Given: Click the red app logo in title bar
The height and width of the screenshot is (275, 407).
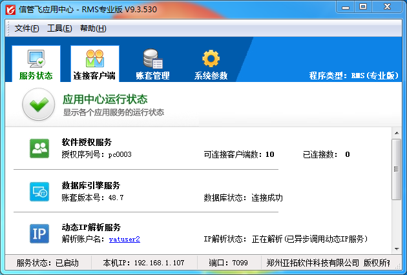Looking at the screenshot, I should (x=10, y=8).
